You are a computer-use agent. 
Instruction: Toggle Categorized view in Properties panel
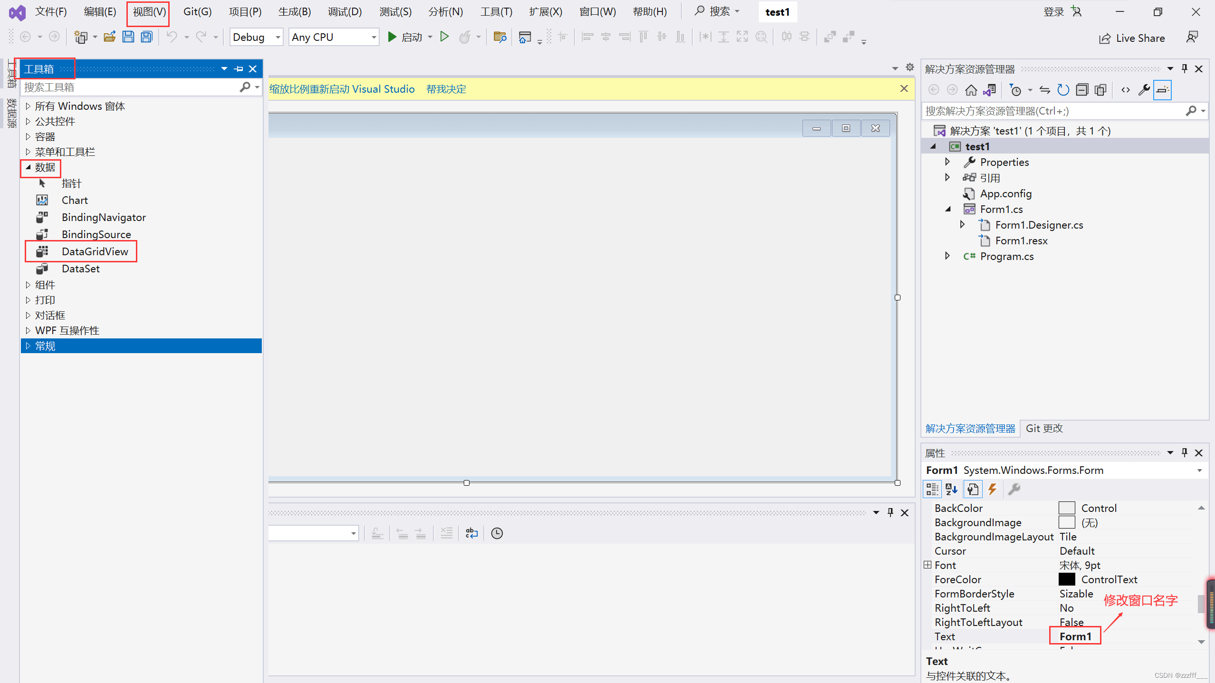(932, 489)
